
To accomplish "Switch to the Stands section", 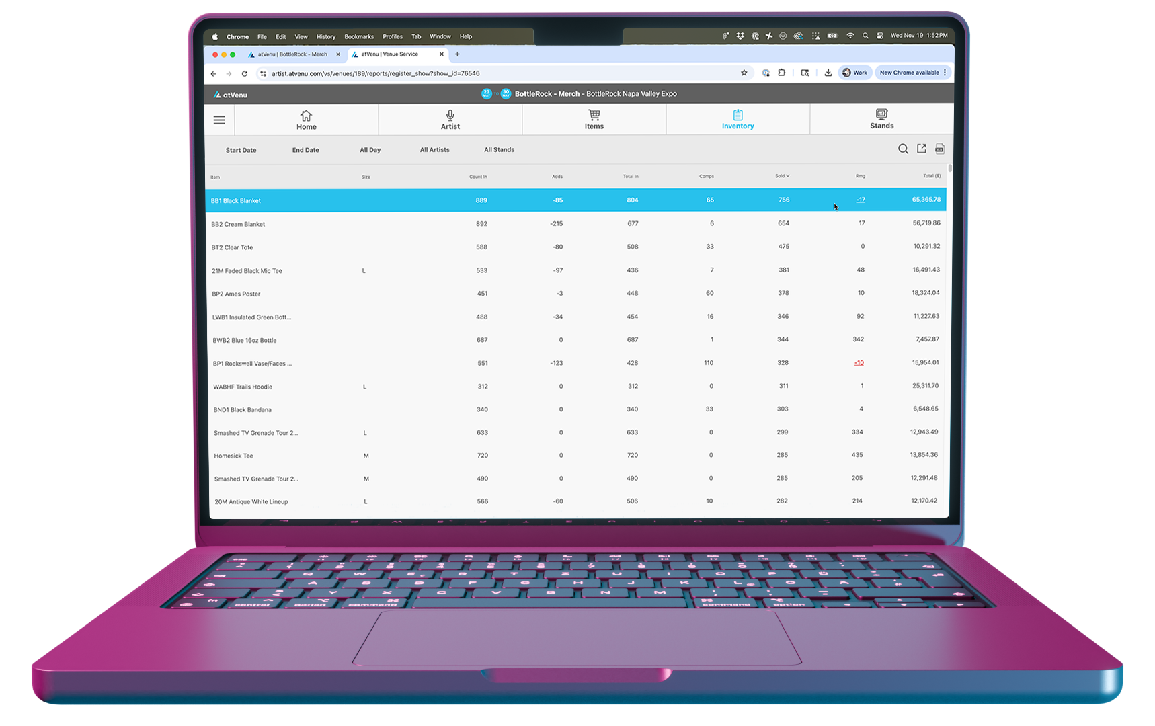I will click(881, 120).
